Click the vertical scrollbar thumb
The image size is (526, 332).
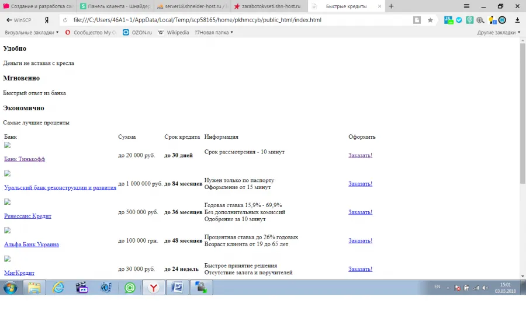click(522, 113)
